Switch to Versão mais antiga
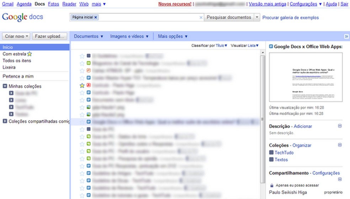Image resolution: width=350 pixels, height=199 pixels. click(x=267, y=4)
